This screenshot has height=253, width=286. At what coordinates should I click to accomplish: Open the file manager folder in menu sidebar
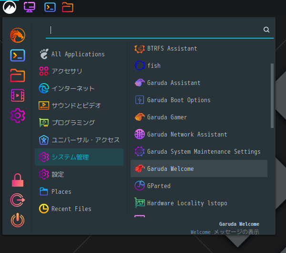[x=18, y=75]
